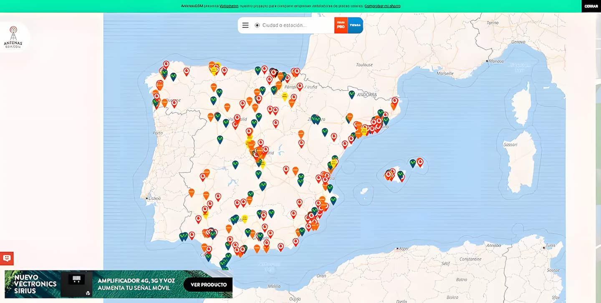Screen dimensions: 601x303
Task: Open the hamburger menu in search bar
Action: 245,25
